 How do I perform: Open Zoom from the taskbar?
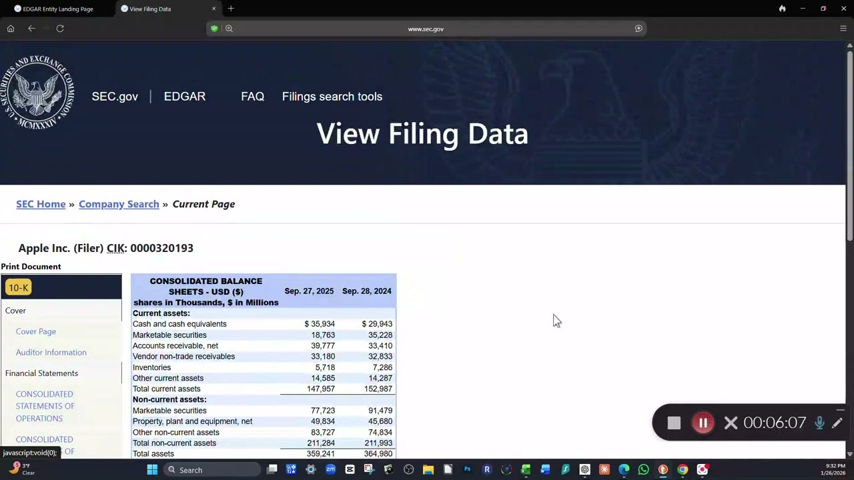[x=330, y=470]
